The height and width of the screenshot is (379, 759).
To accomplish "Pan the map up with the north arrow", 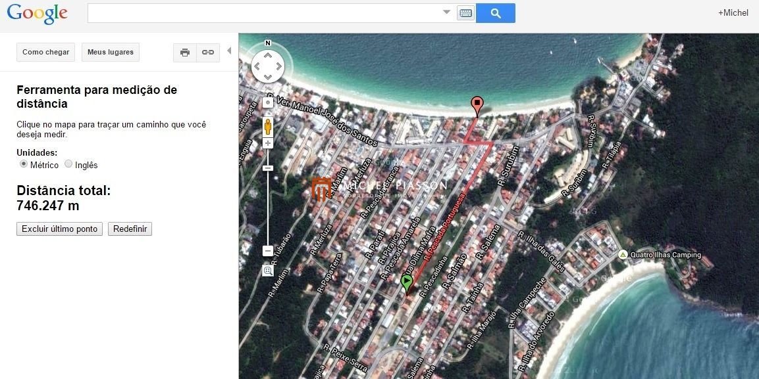I will (268, 55).
